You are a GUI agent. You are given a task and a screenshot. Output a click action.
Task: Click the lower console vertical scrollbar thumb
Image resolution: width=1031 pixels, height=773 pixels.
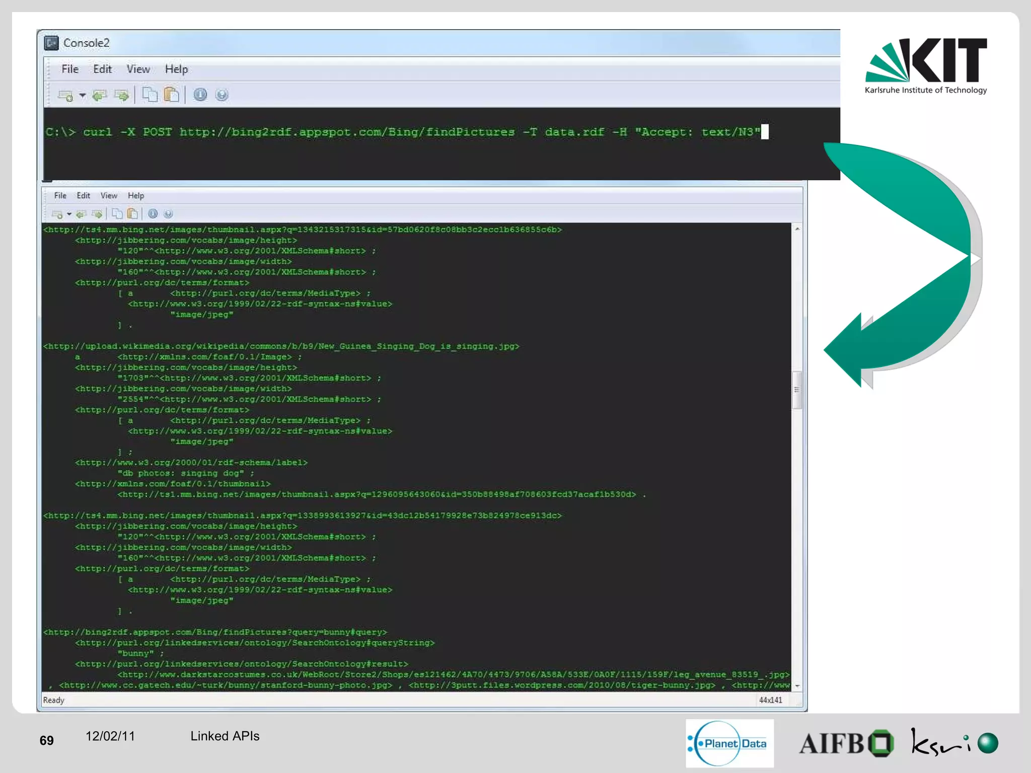point(797,390)
